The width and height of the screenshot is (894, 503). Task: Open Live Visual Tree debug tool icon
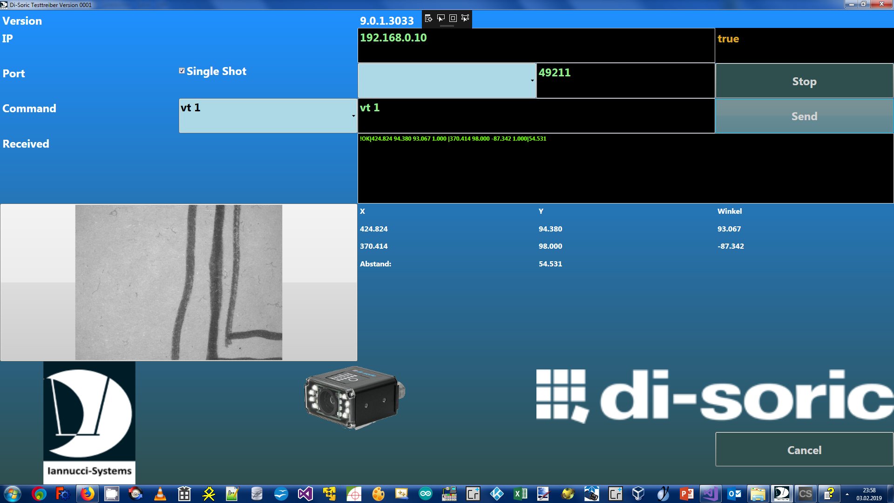(429, 18)
